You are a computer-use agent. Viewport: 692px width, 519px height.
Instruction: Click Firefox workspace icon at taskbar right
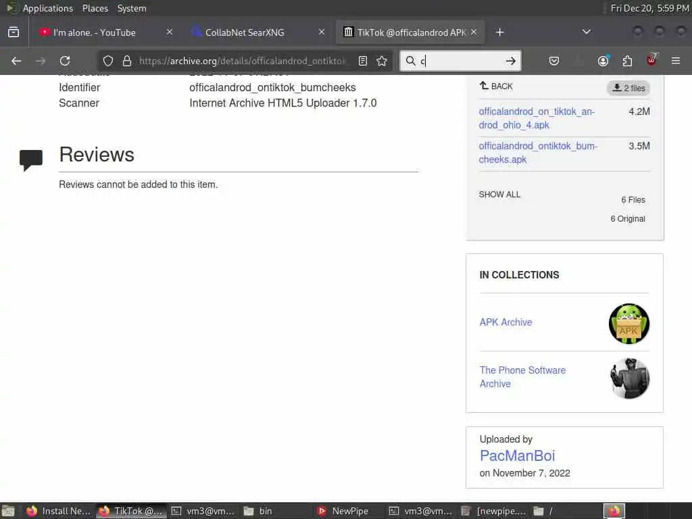(614, 511)
